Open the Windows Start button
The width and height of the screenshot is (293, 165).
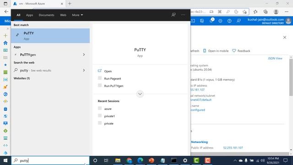point(5,160)
